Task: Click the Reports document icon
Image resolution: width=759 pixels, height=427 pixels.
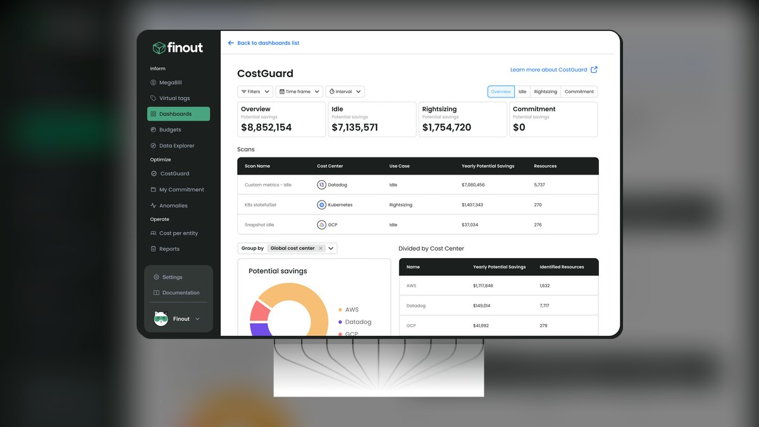Action: [x=153, y=249]
